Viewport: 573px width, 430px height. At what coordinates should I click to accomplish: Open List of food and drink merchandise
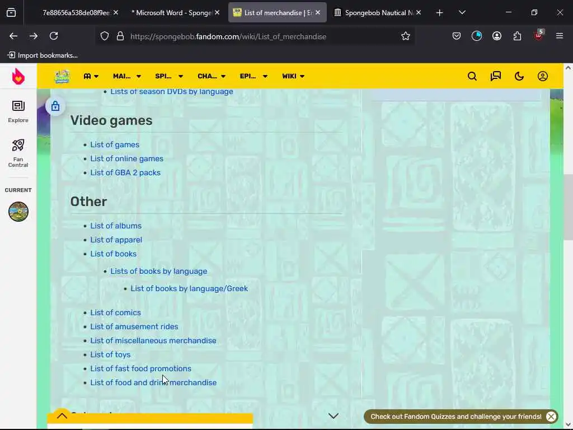(x=153, y=382)
